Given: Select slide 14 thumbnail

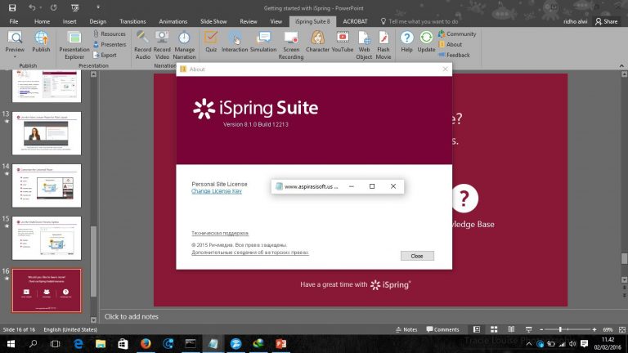Looking at the screenshot, I should tap(47, 185).
